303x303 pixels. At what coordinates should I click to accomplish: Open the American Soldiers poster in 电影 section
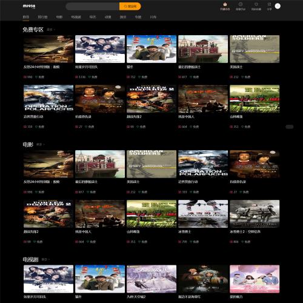[x=151, y=164]
